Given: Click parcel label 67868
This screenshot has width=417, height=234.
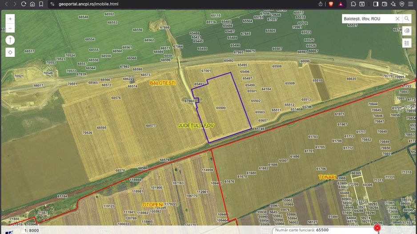Looking at the screenshot, I should click(189, 101).
